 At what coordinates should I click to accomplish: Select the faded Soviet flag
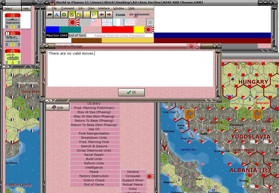pos(141,22)
